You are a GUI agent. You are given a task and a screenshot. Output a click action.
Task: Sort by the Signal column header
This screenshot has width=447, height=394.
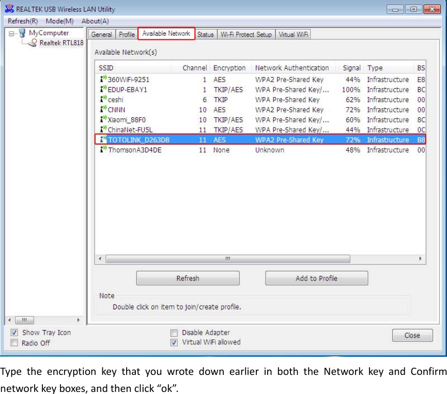(350, 68)
